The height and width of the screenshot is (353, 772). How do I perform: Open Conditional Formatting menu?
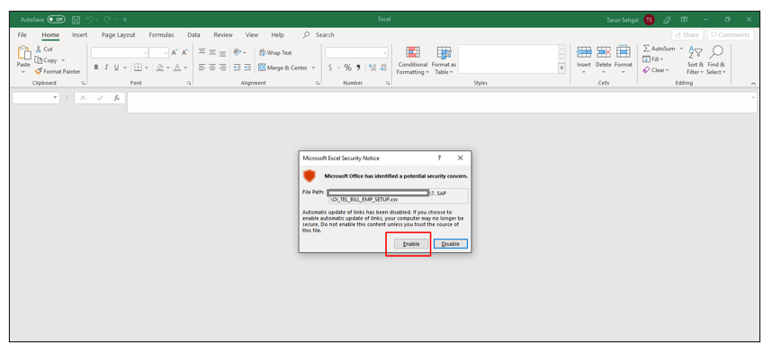tap(413, 60)
